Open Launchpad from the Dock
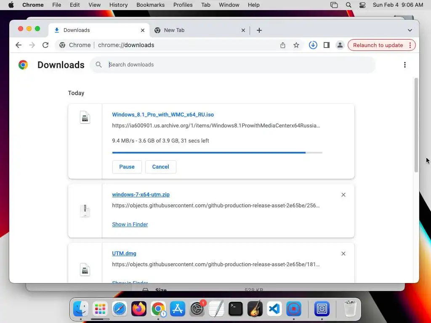The width and height of the screenshot is (431, 323). point(100,309)
